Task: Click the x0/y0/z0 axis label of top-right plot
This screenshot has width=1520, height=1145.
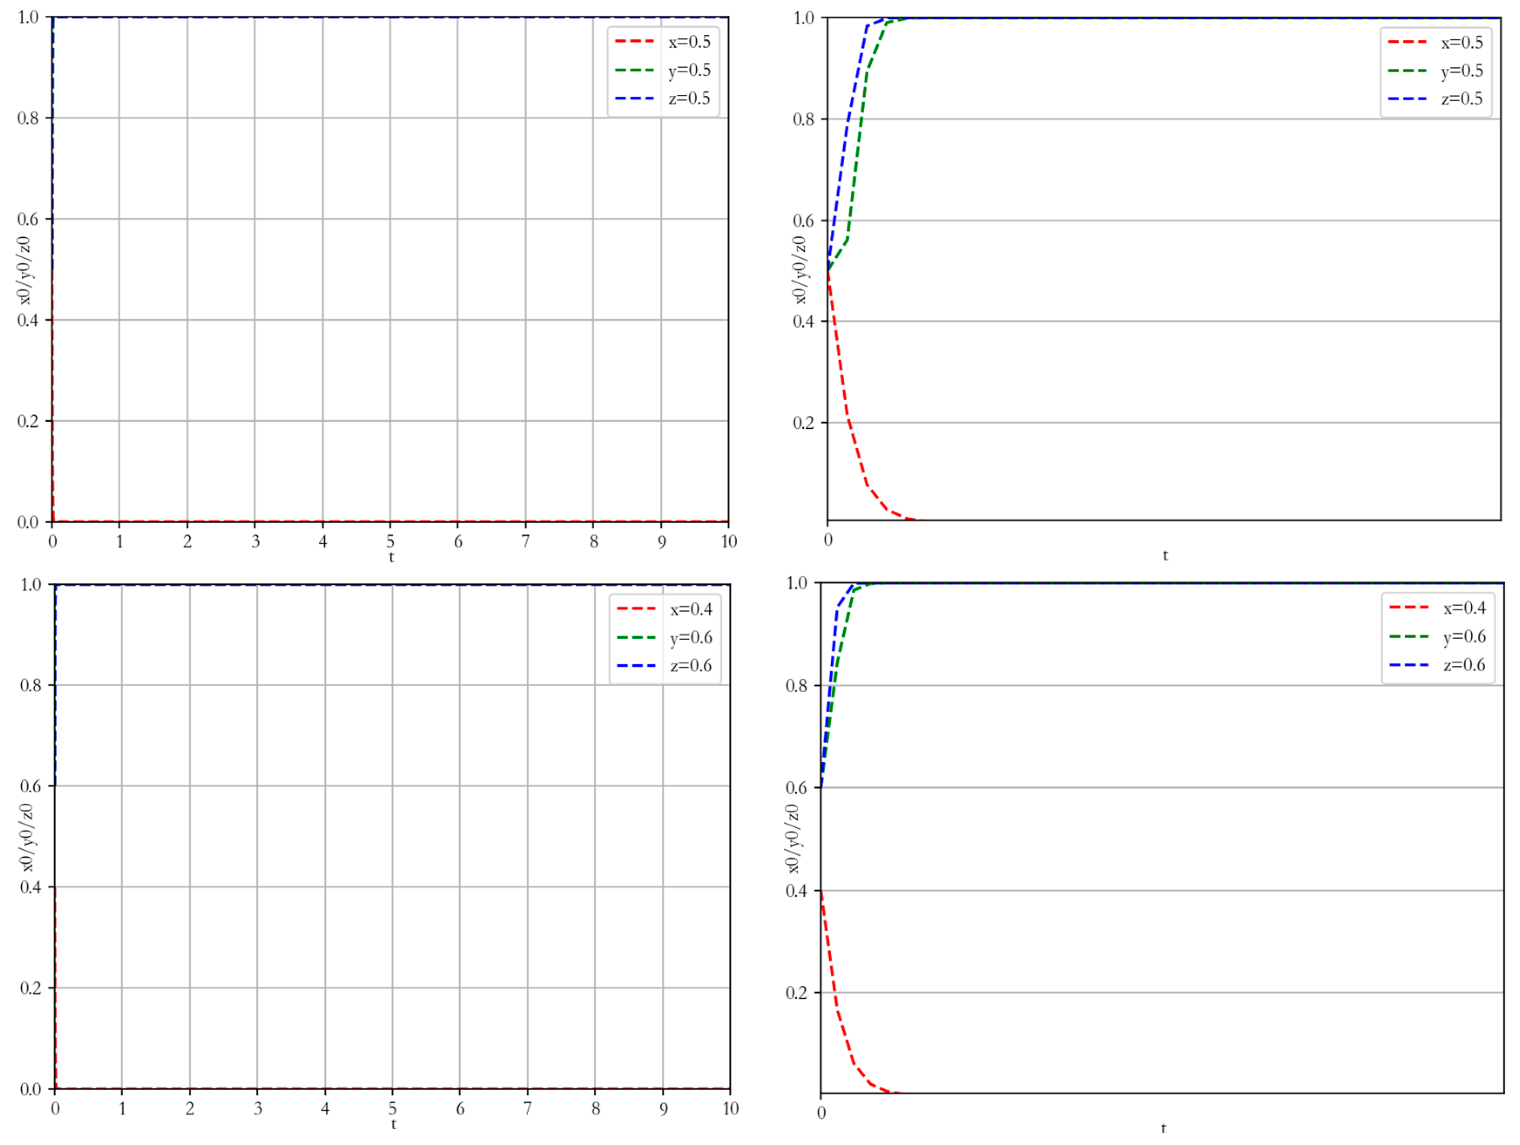Action: click(x=799, y=270)
